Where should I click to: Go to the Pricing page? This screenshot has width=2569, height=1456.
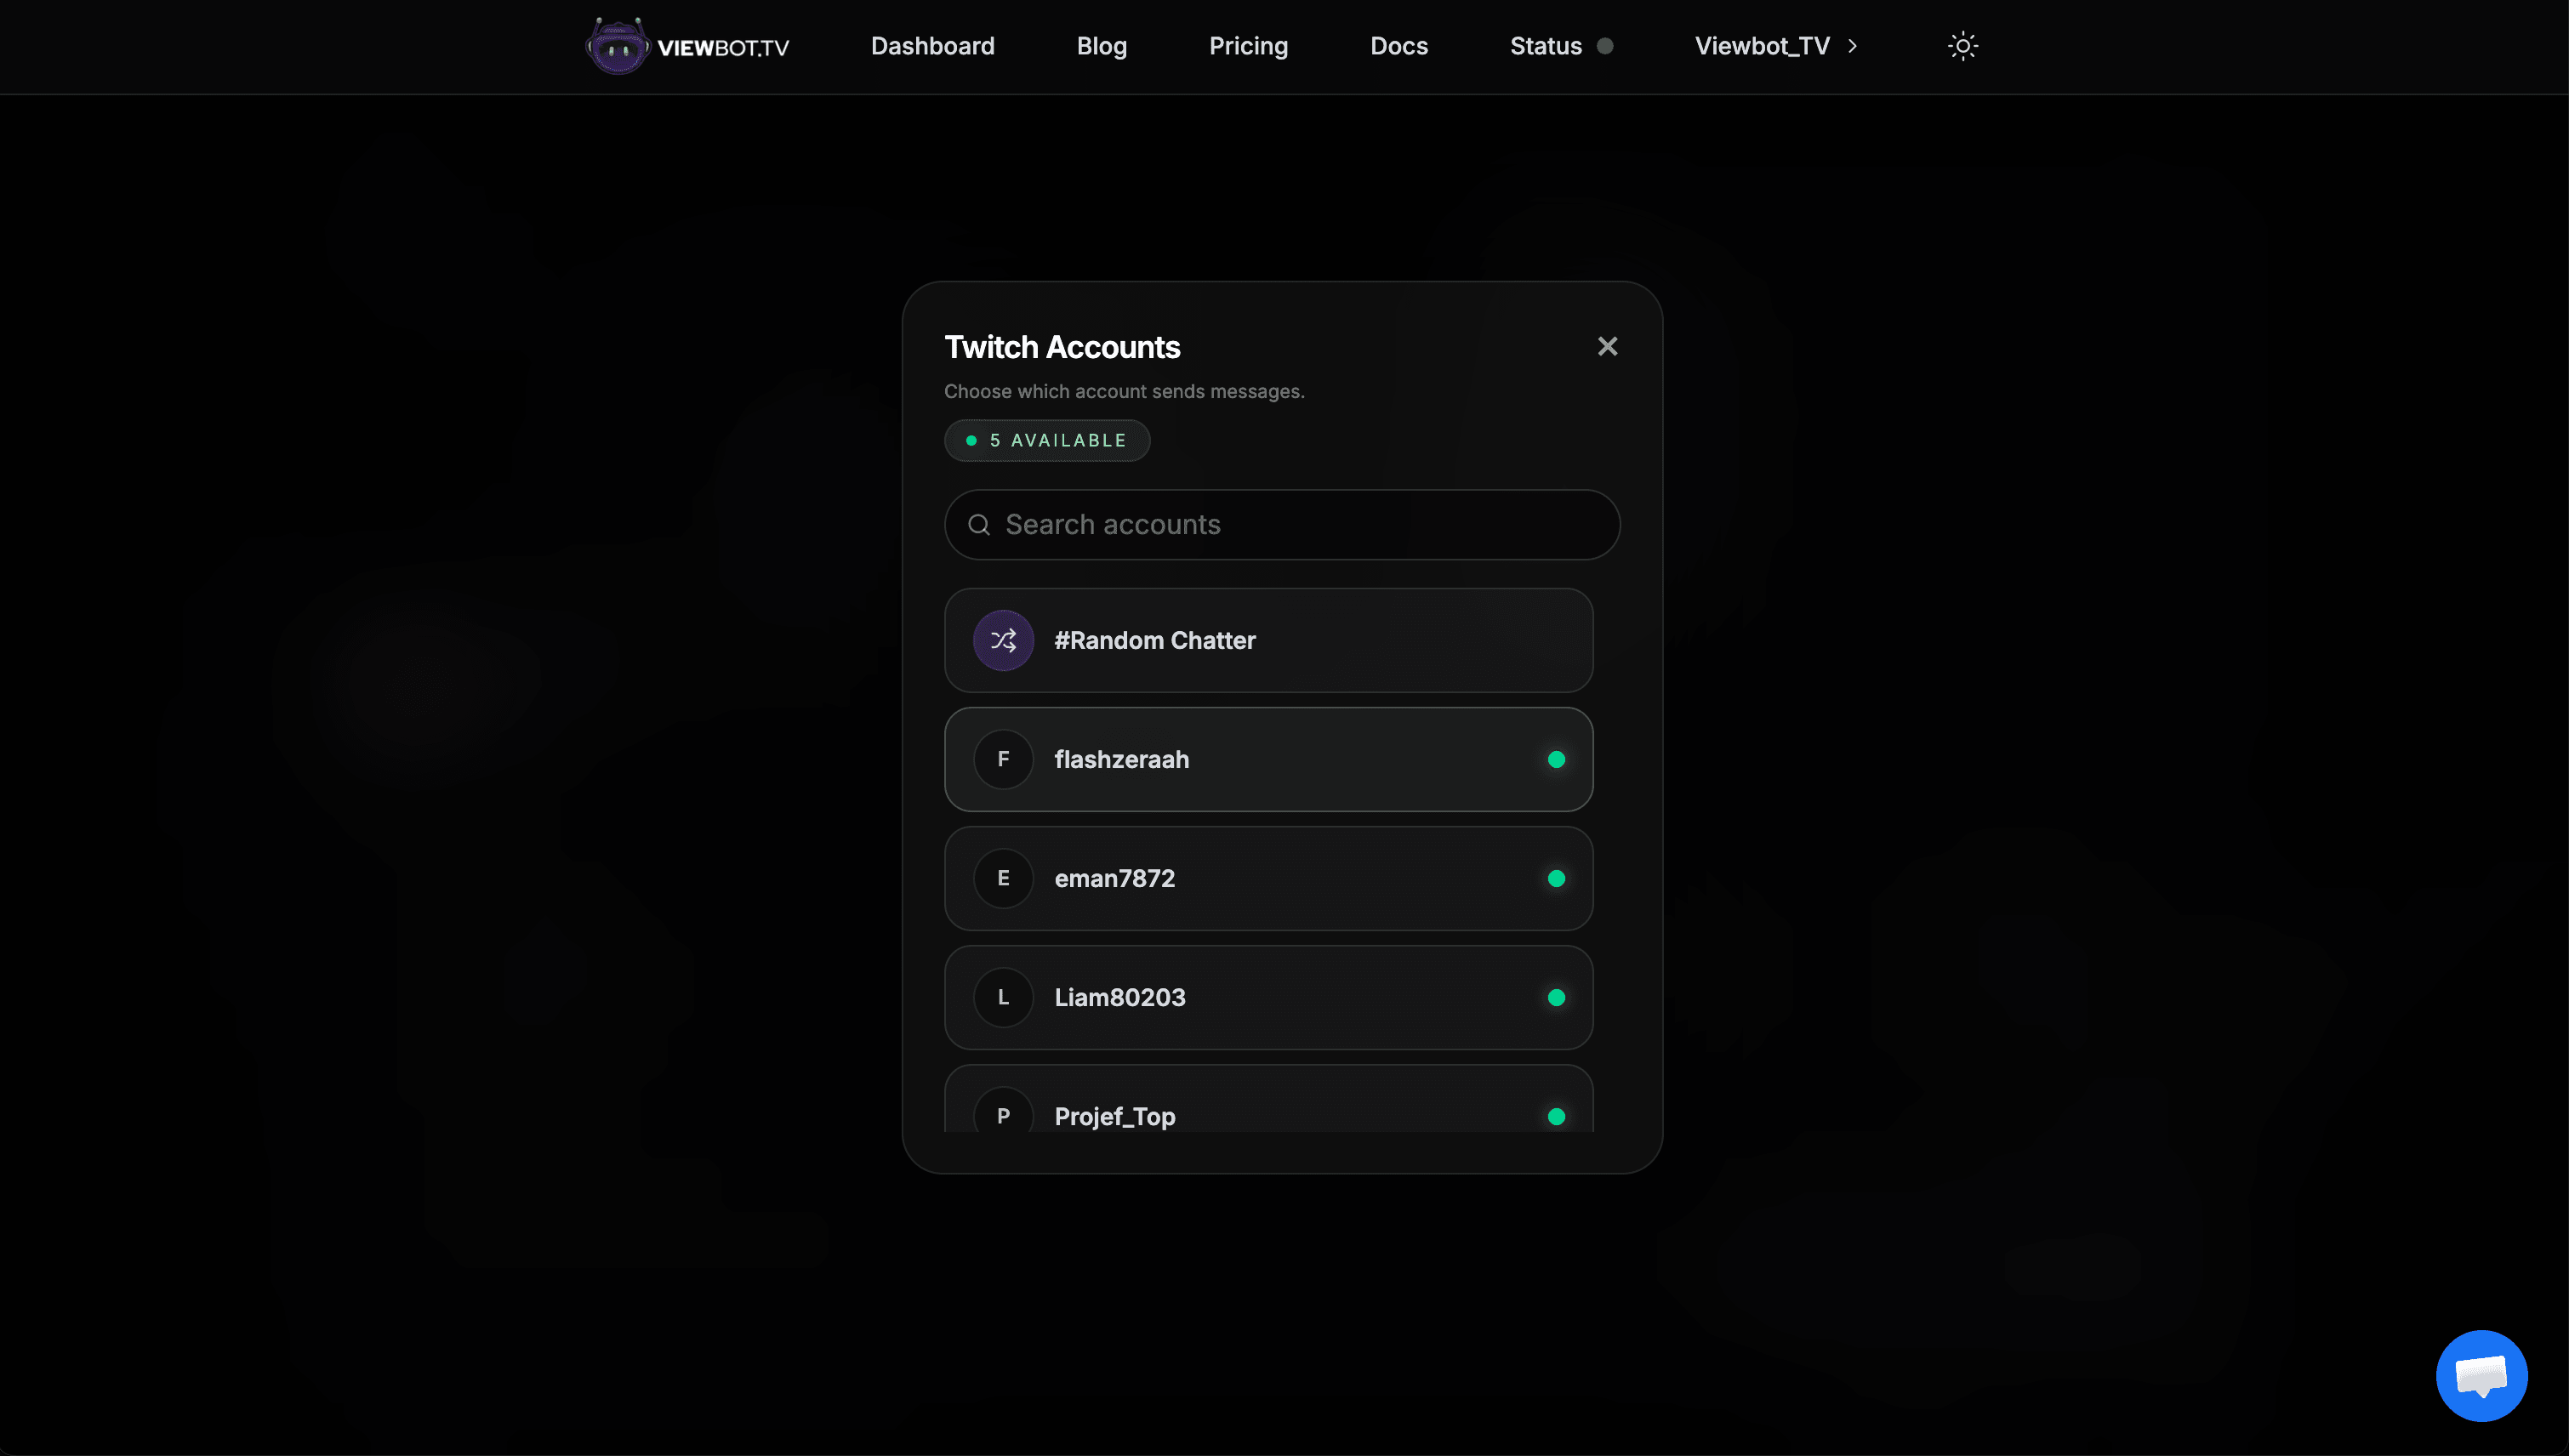tap(1248, 46)
